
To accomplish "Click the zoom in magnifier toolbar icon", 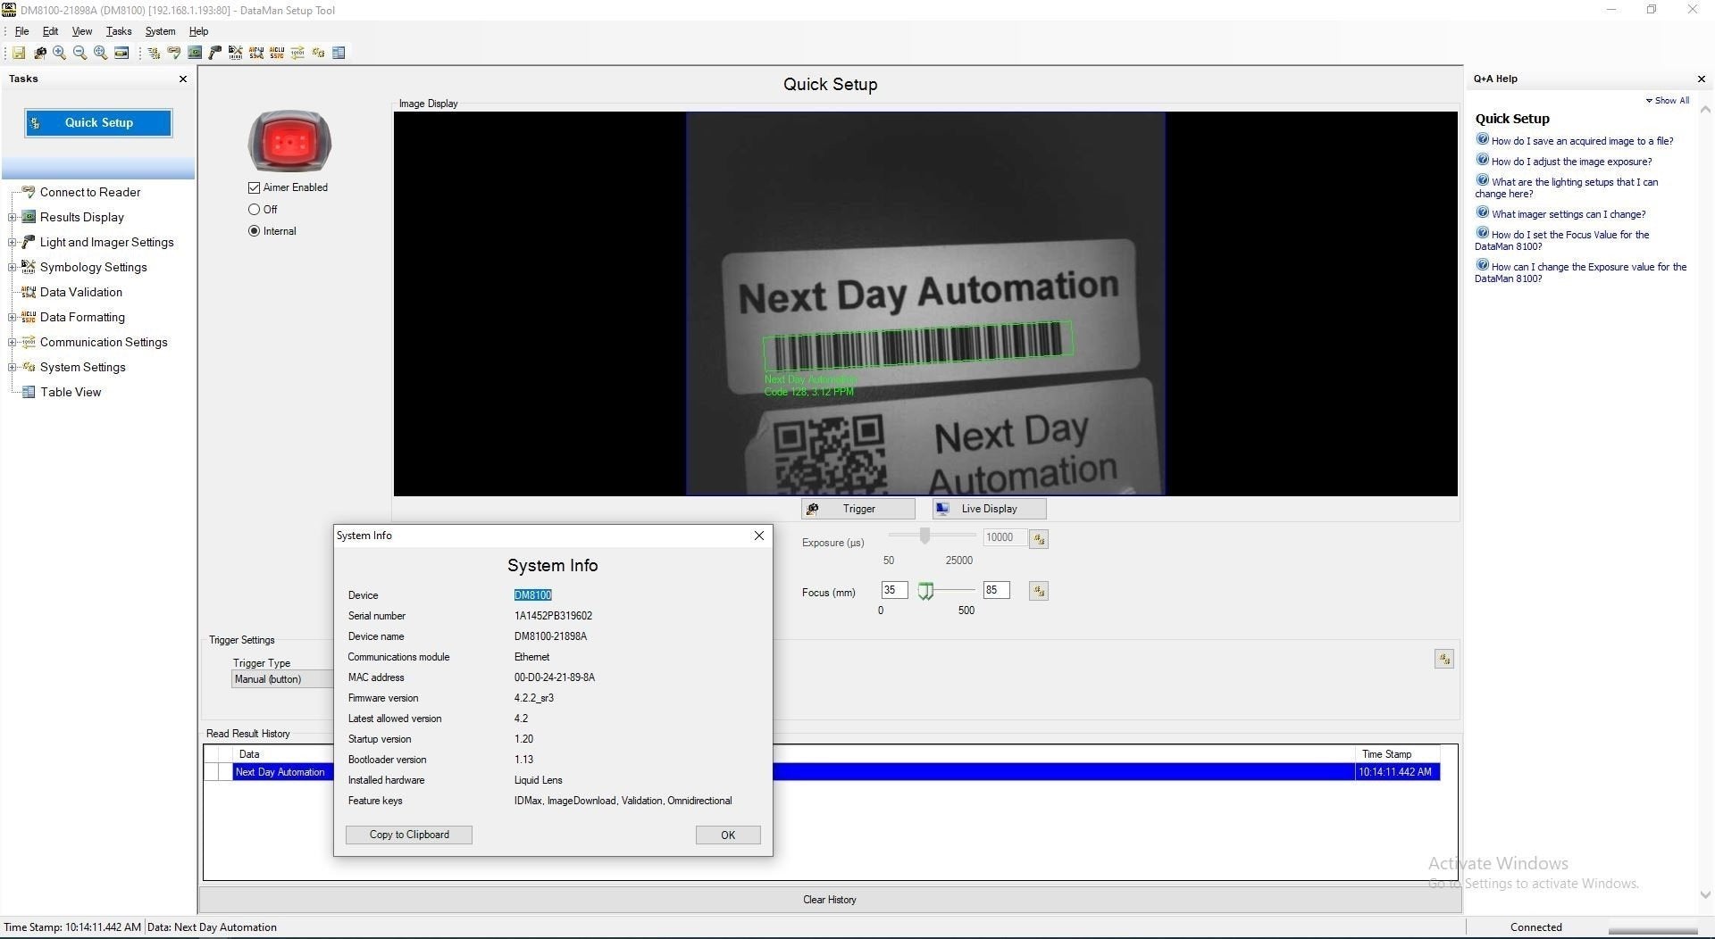I will coord(59,54).
